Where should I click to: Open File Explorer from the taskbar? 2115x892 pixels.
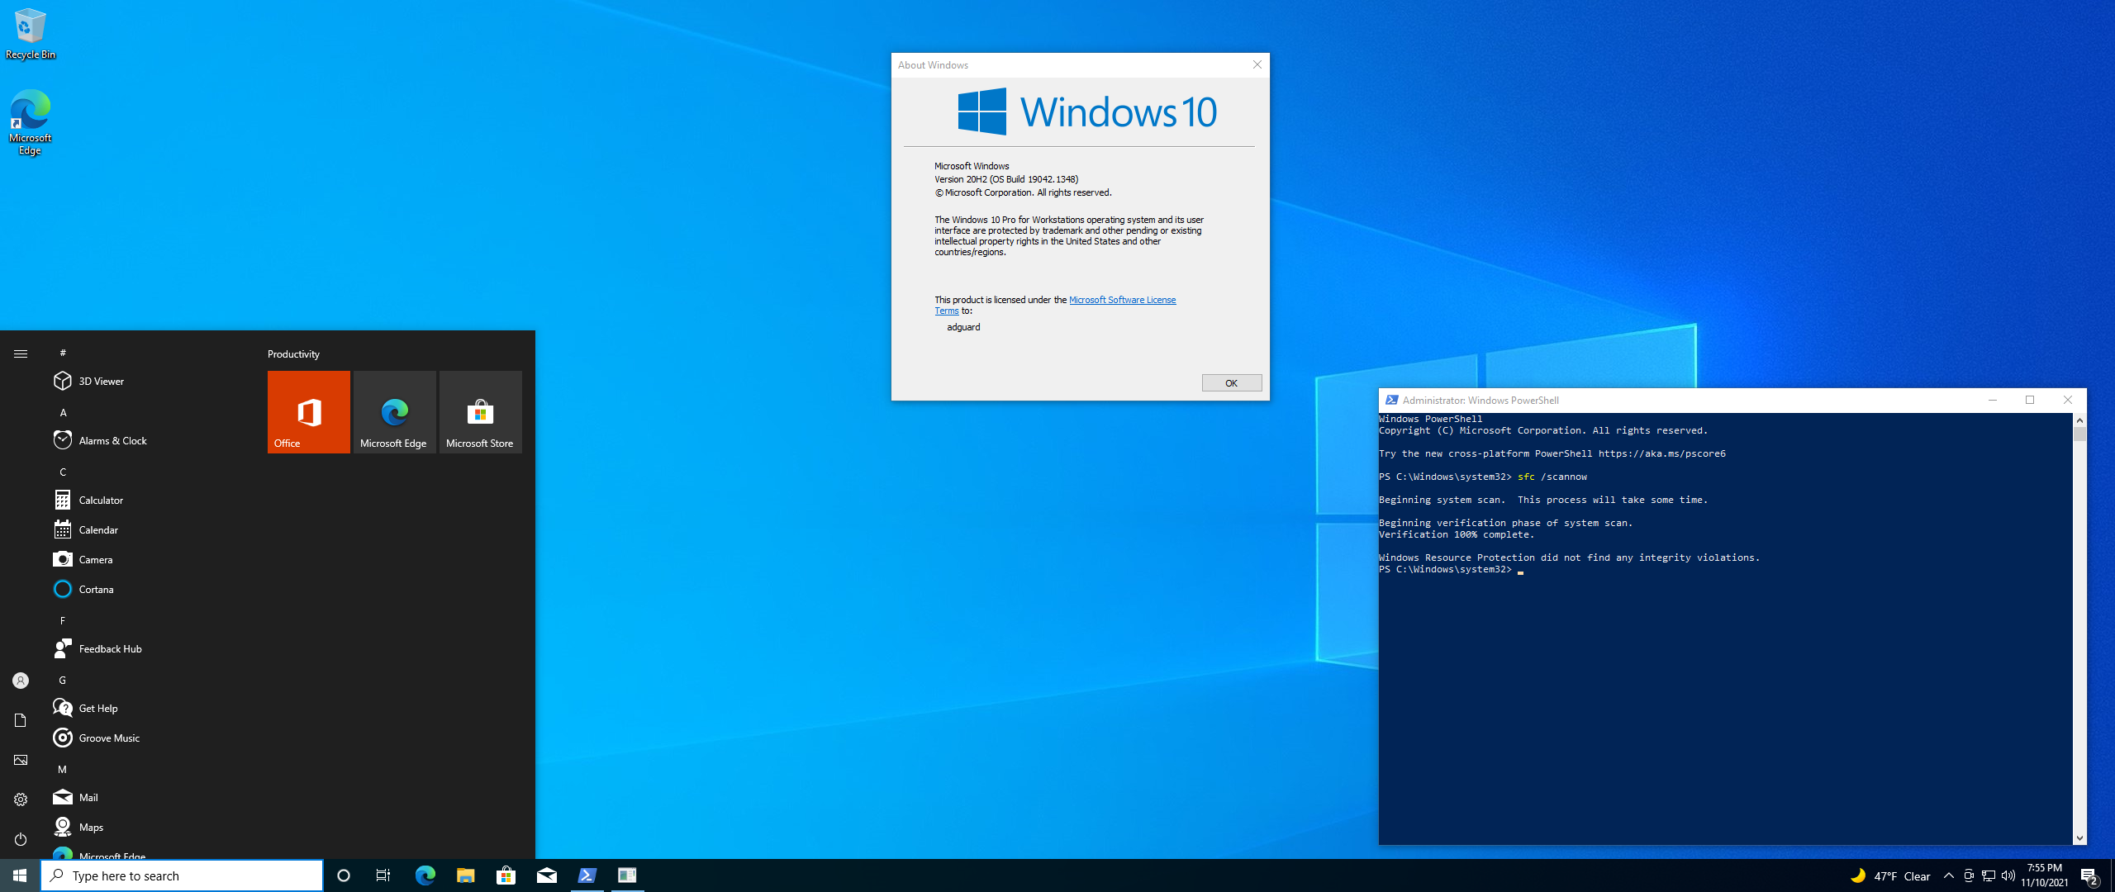coord(465,875)
